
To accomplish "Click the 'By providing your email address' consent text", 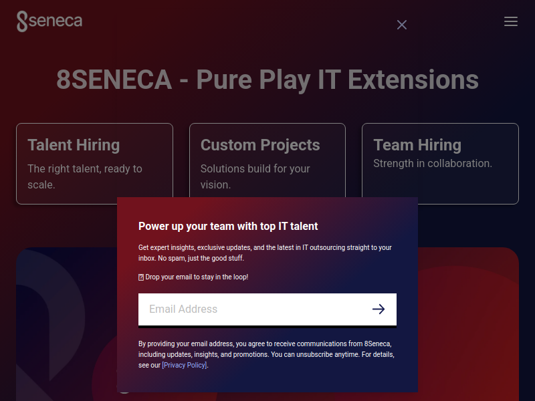I will click(x=266, y=354).
